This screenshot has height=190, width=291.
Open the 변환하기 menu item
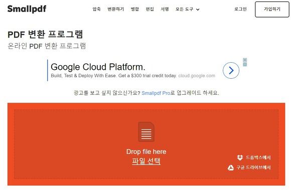click(115, 9)
